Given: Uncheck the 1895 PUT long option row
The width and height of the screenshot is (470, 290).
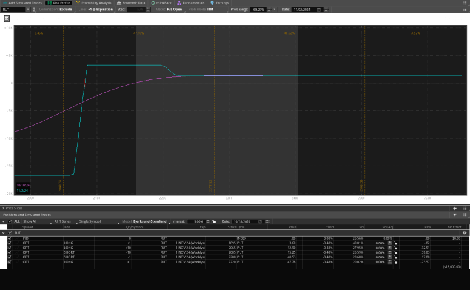Looking at the screenshot, I should point(10,243).
